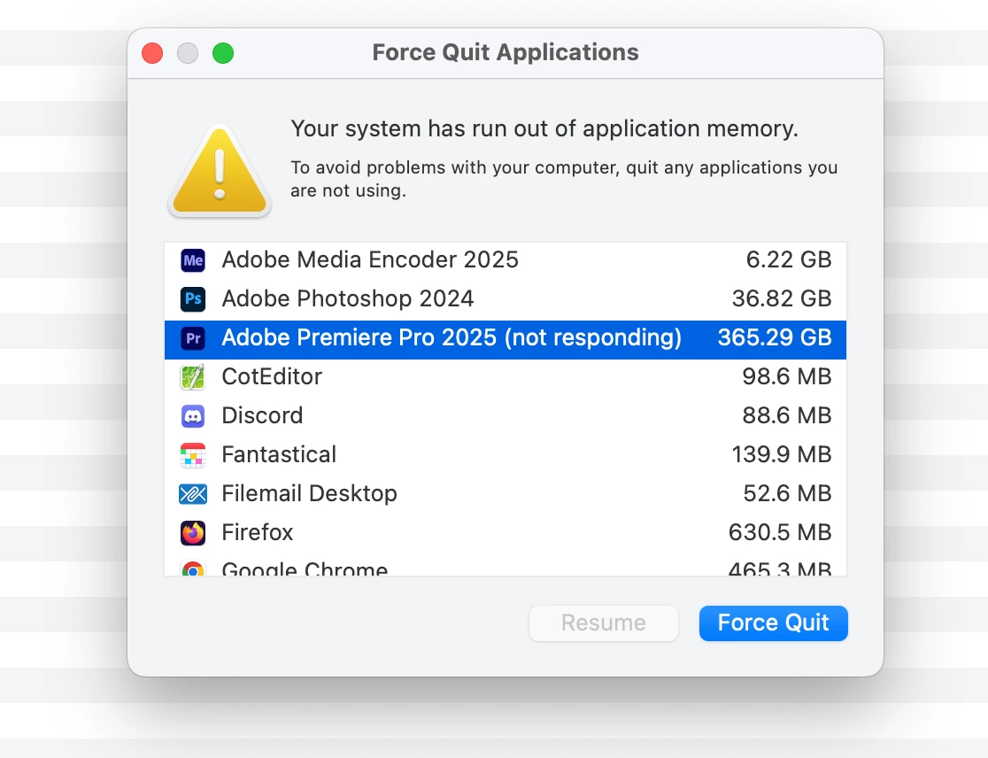
Task: Click the Google Chrome icon
Action: 193,568
